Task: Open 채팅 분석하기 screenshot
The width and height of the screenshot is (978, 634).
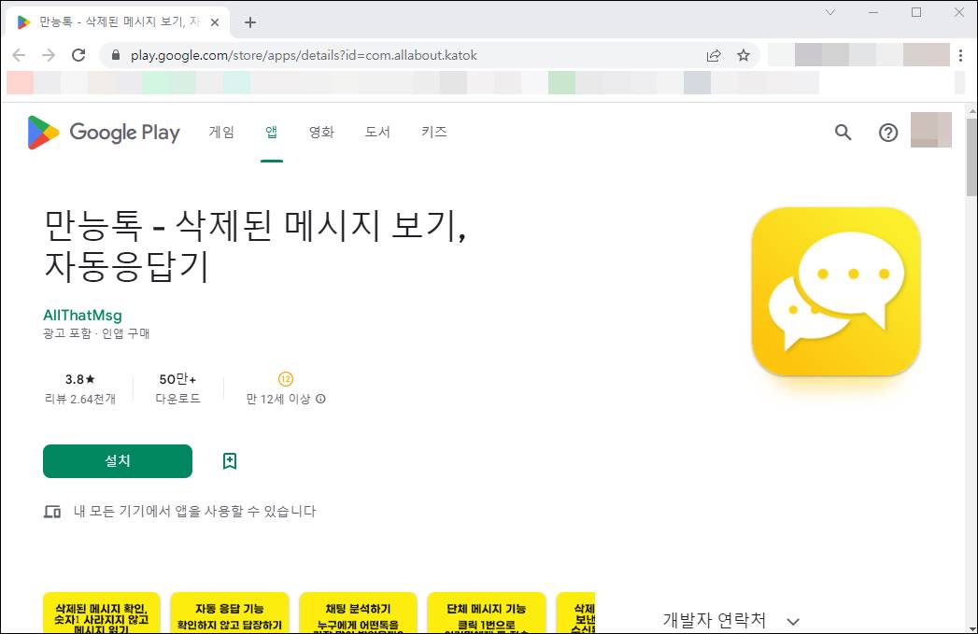Action: (x=358, y=613)
